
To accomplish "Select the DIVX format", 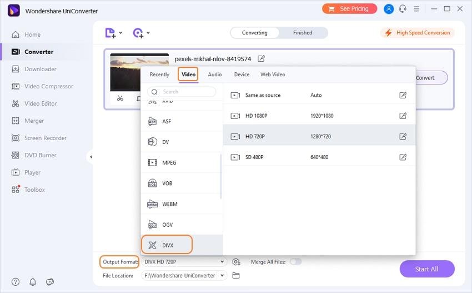I will click(x=182, y=245).
